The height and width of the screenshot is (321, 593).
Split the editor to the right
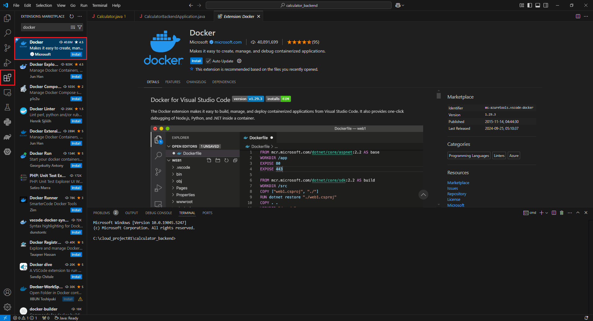[578, 16]
